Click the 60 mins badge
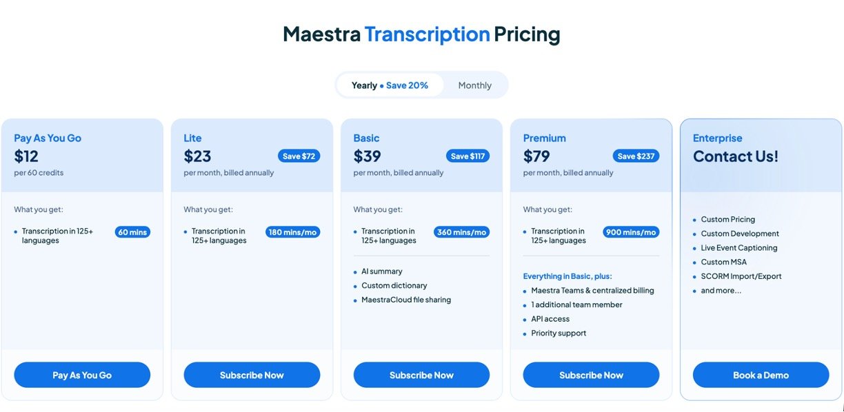The width and height of the screenshot is (844, 412). point(132,232)
